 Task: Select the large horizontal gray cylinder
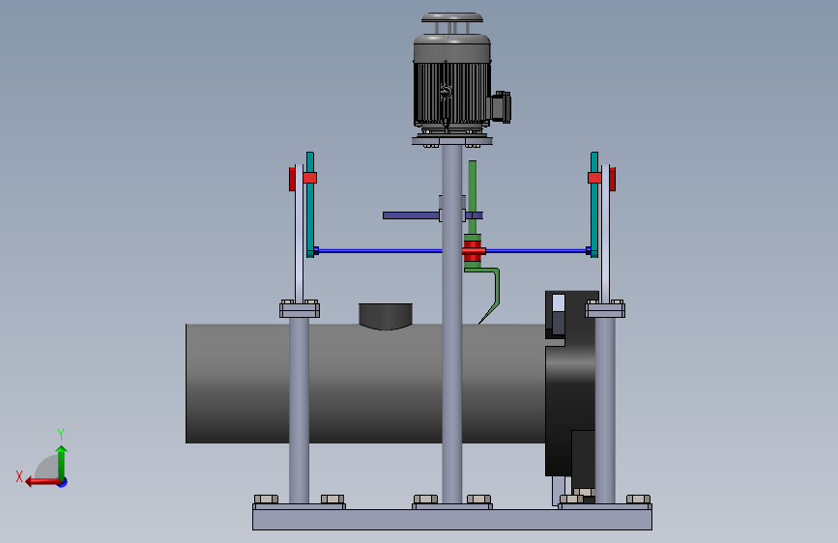coord(365,384)
